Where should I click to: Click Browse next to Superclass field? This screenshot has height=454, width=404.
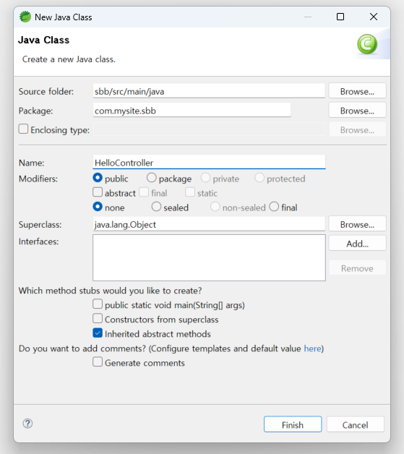(357, 224)
